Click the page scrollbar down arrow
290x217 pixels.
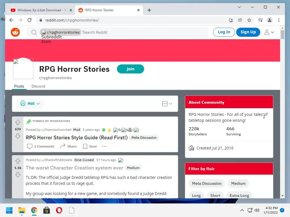click(x=282, y=196)
